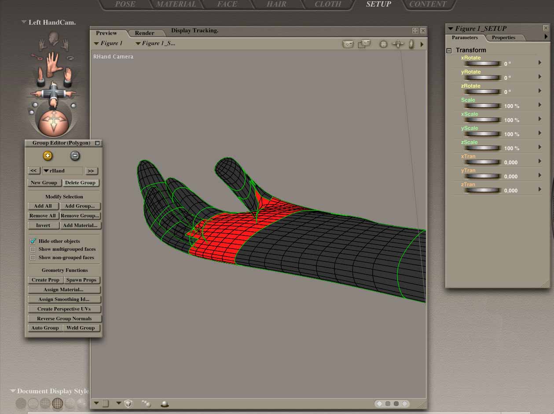Click the Area Render icon

364,44
